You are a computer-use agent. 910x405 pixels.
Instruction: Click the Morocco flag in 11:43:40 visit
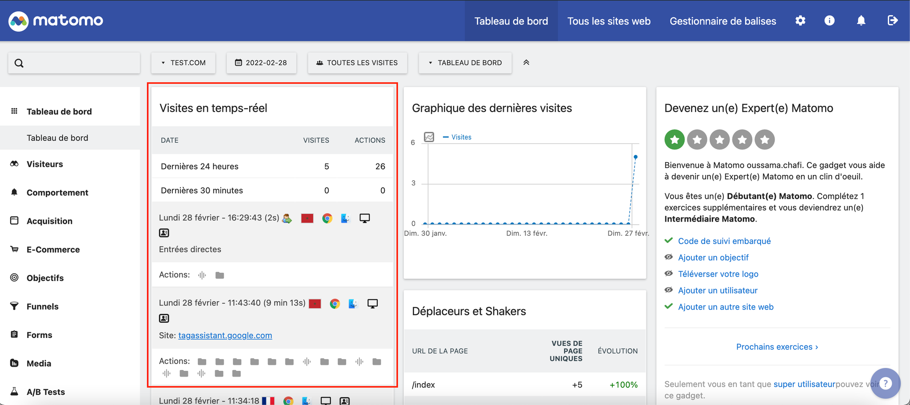(315, 303)
